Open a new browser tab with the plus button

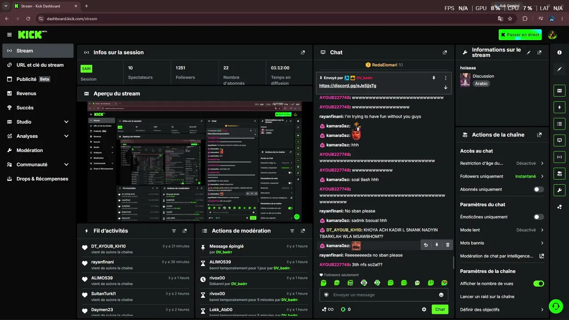(x=86, y=6)
